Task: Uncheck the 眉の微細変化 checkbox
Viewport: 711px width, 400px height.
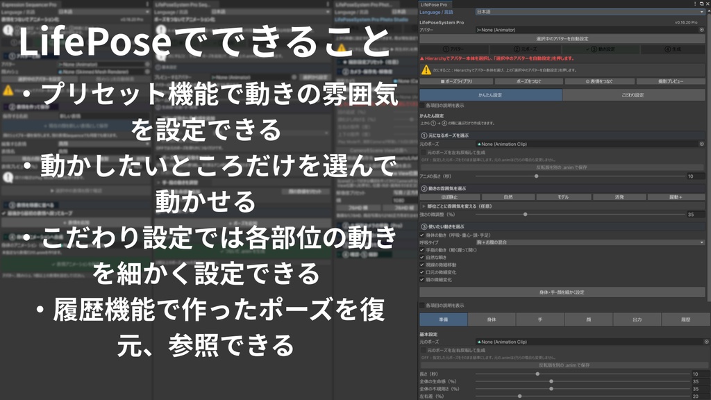Action: click(x=422, y=280)
